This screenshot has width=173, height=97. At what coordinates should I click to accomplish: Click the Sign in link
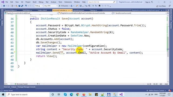pos(148,2)
